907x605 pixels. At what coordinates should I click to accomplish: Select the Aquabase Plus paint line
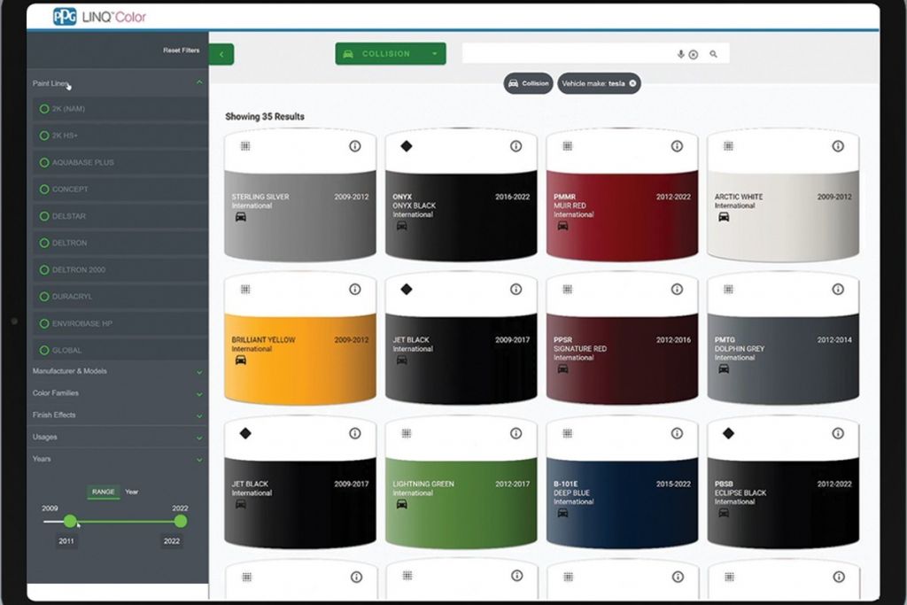pyautogui.click(x=120, y=162)
